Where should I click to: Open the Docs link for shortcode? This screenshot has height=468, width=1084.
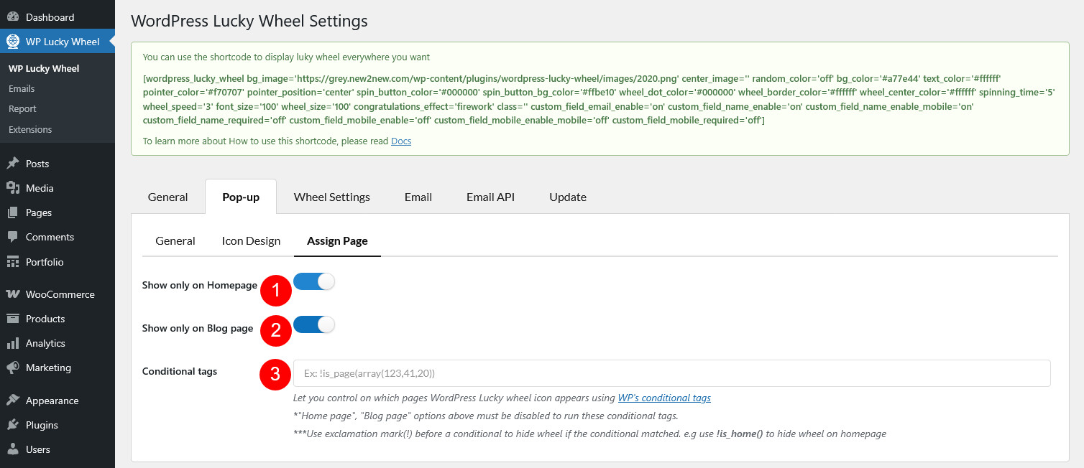(401, 141)
